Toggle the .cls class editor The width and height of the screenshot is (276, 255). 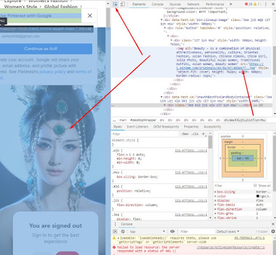(x=195, y=134)
